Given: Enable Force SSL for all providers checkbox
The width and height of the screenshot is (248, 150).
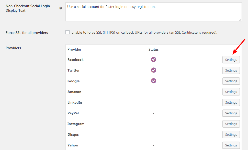Looking at the screenshot, I should (67, 32).
